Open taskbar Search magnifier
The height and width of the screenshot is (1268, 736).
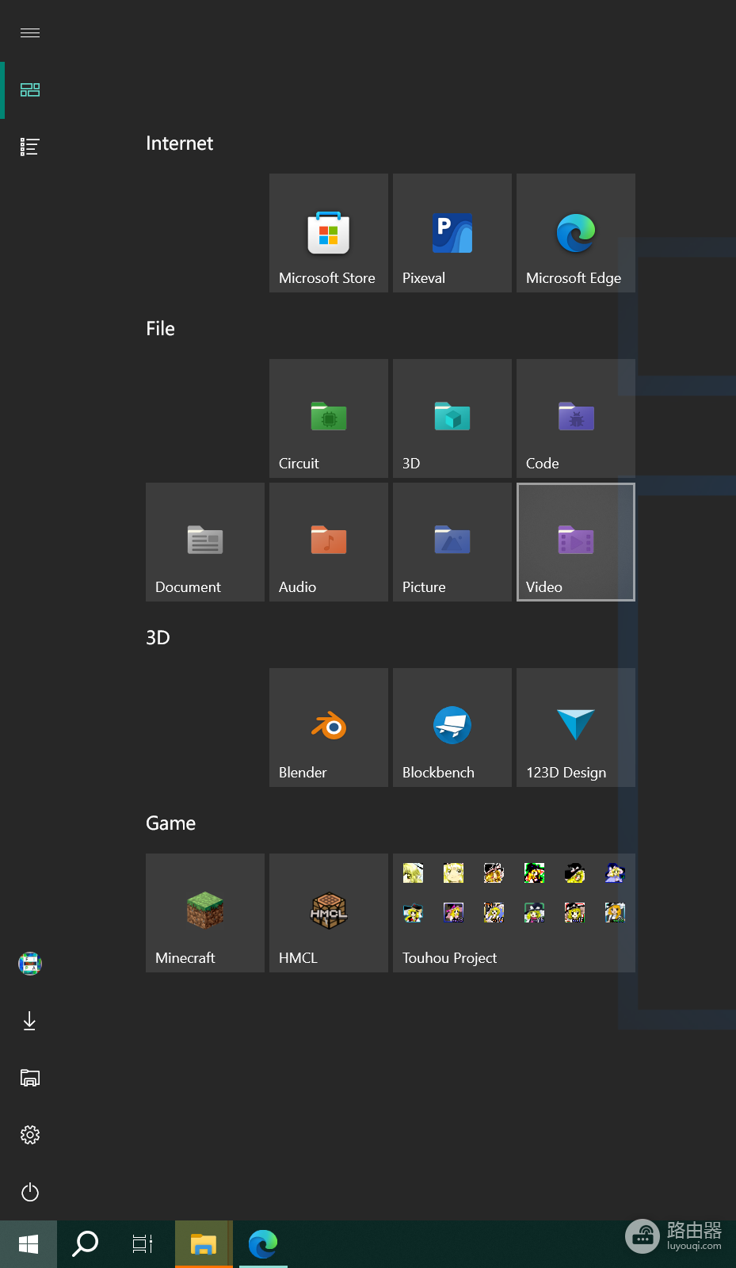click(x=86, y=1244)
